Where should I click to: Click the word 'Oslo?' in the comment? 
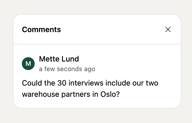click(x=110, y=94)
